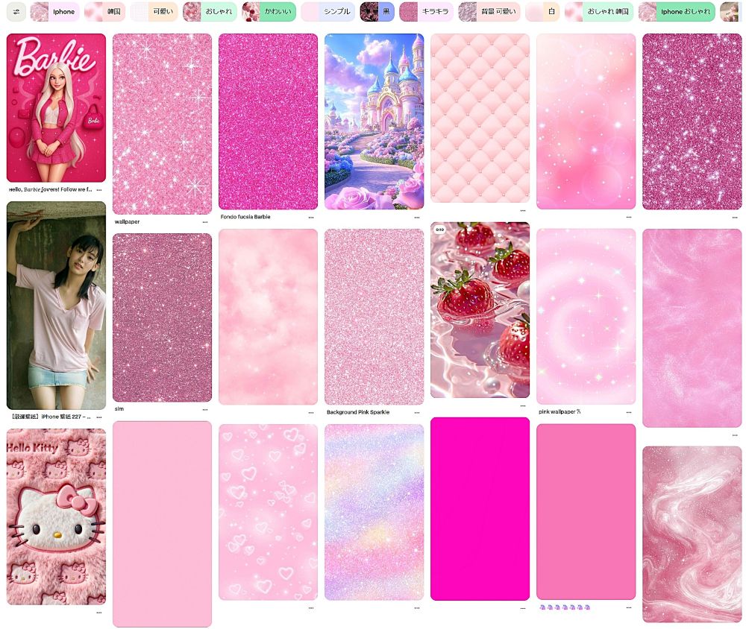Open the pink quilted cushion wallpaper
The height and width of the screenshot is (629, 746).
[x=480, y=118]
